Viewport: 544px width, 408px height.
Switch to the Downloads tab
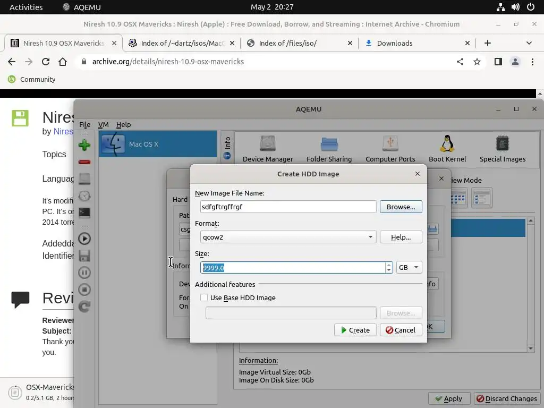(x=418, y=43)
